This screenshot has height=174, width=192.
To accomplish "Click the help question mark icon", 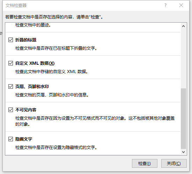I will (x=165, y=5).
